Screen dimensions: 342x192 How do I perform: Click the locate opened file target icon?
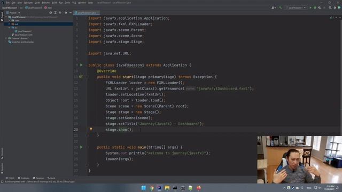point(51,13)
